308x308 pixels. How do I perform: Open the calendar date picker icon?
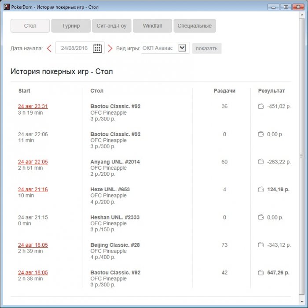(97, 48)
